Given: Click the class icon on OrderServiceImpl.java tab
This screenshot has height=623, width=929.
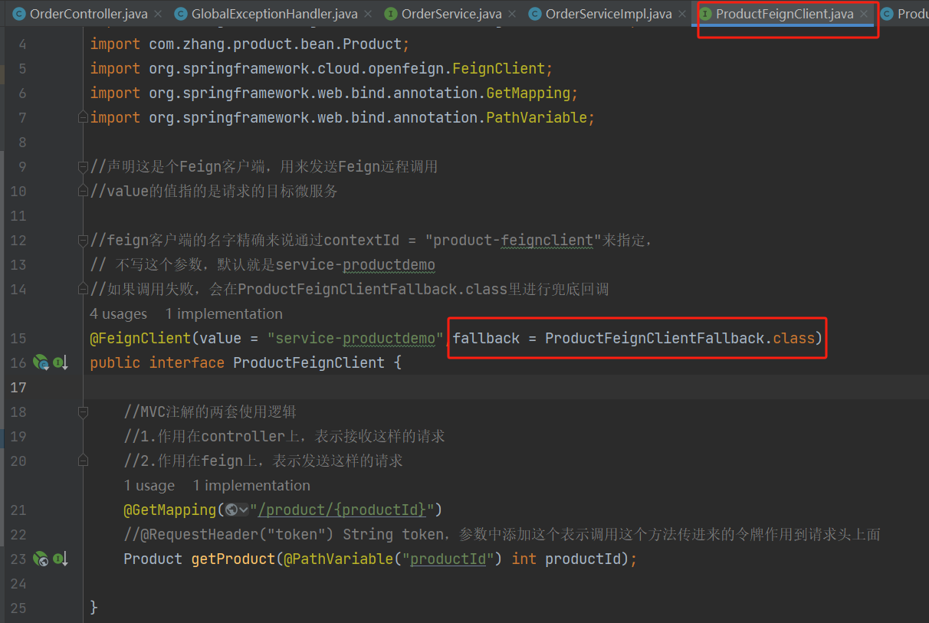Looking at the screenshot, I should coord(535,14).
